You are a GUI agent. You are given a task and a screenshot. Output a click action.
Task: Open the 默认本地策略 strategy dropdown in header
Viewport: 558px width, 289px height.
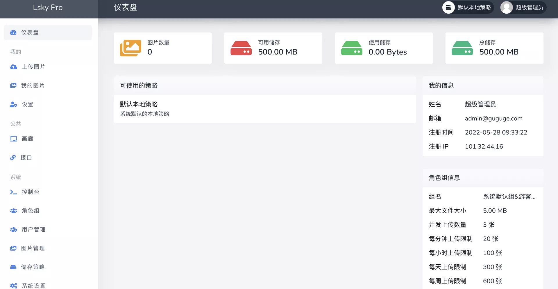tap(468, 8)
